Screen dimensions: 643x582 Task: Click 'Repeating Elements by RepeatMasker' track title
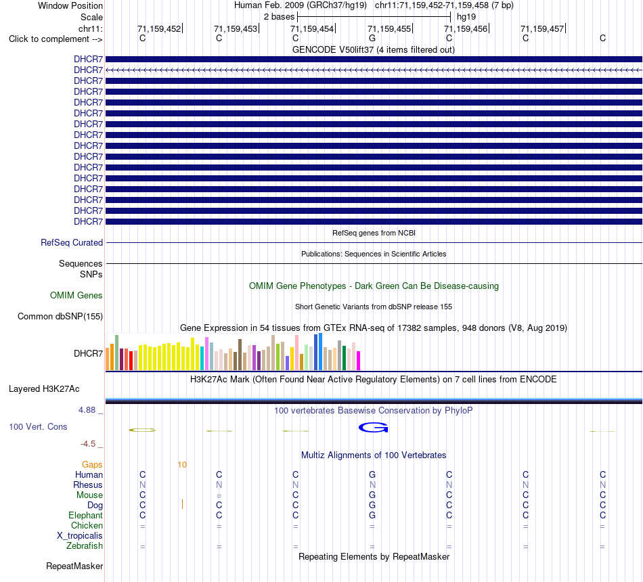tap(374, 556)
